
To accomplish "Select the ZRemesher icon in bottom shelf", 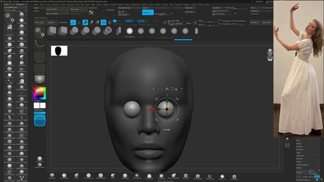I will tap(234, 176).
